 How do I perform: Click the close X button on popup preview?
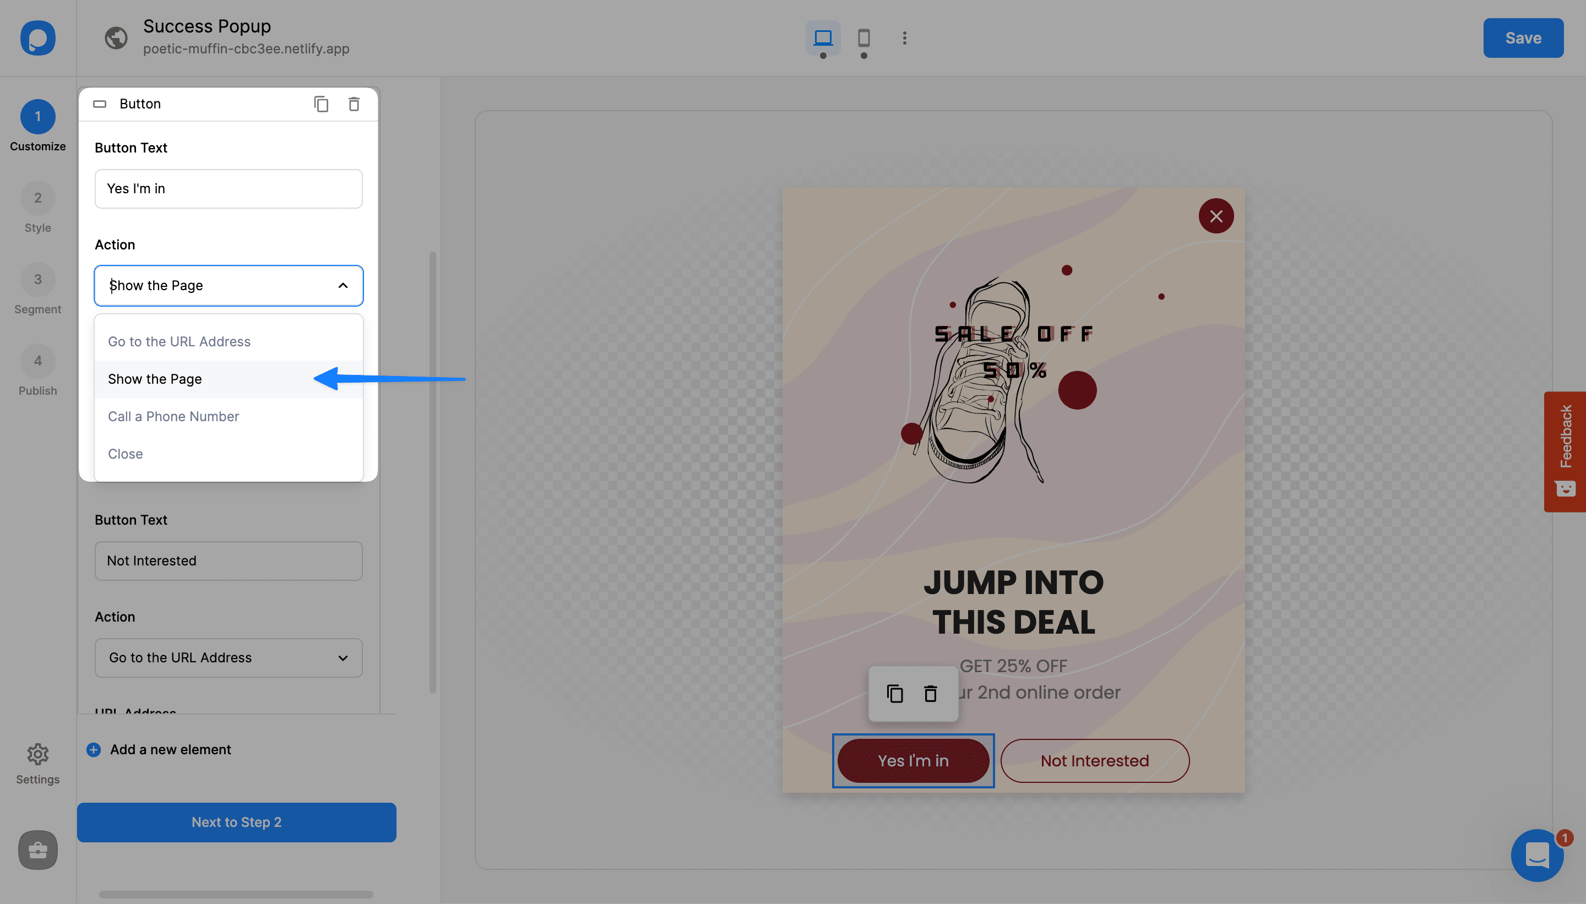1215,216
